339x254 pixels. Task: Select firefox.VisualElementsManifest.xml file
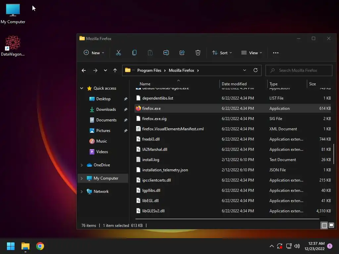pyautogui.click(x=233, y=129)
